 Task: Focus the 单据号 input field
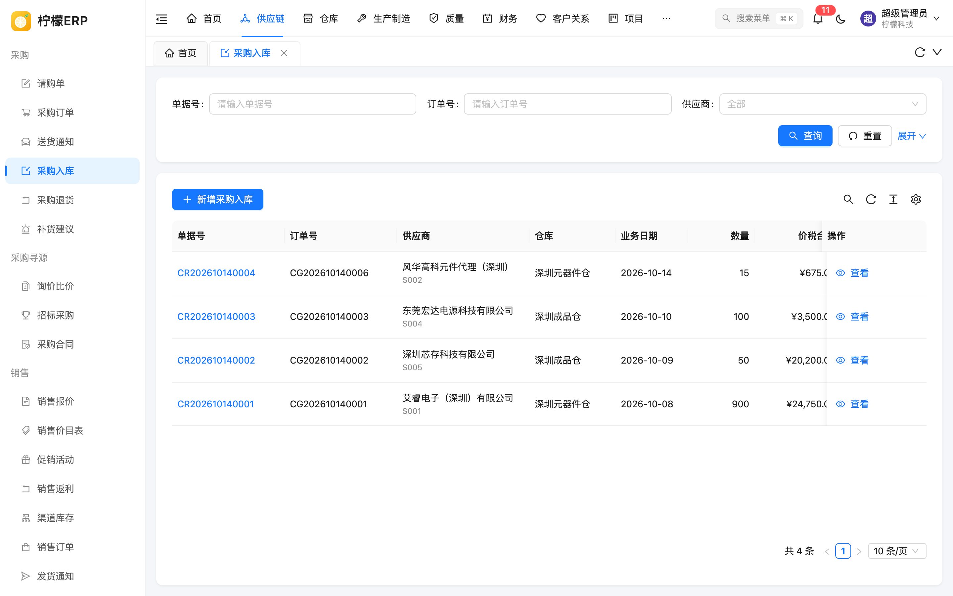pos(313,104)
